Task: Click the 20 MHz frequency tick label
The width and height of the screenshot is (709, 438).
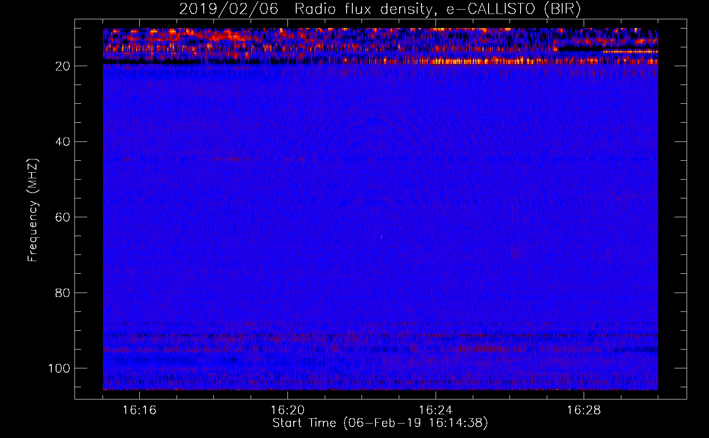Action: (63, 66)
